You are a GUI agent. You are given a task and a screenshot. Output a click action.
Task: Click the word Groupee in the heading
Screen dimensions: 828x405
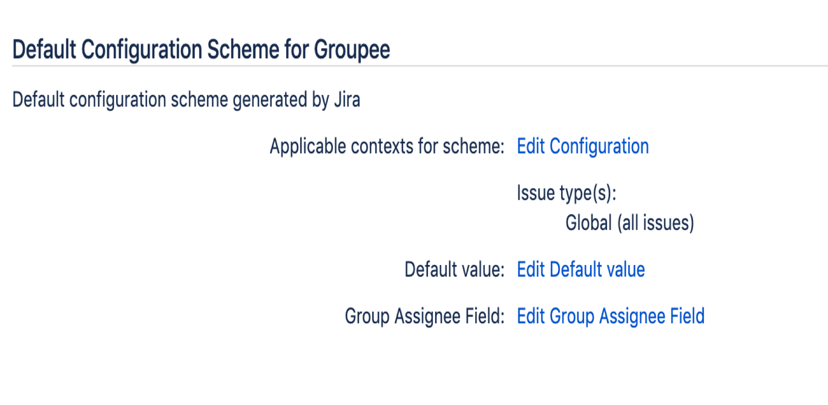tap(352, 50)
